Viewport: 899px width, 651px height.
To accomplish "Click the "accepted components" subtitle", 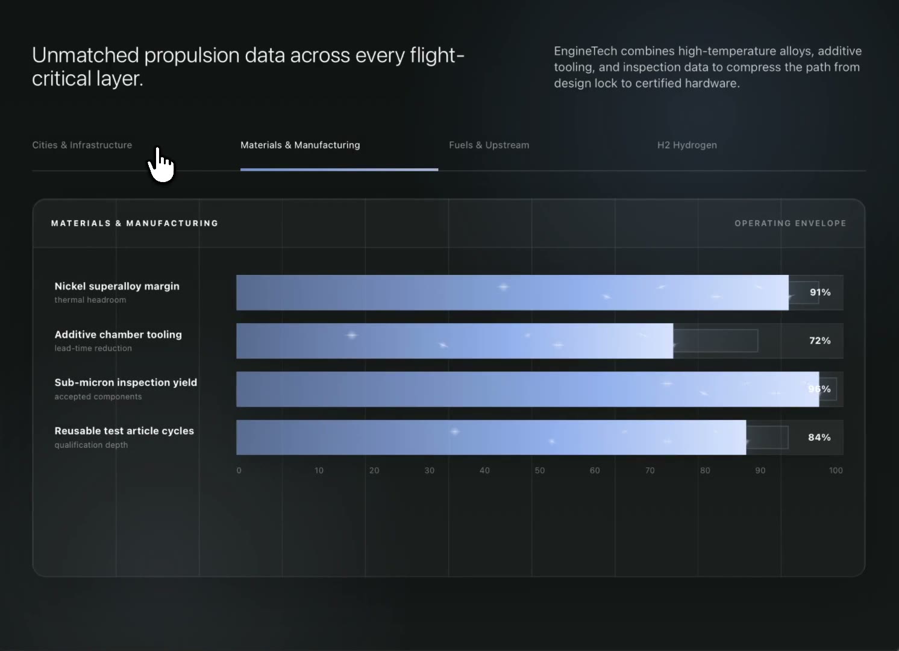I will (98, 397).
